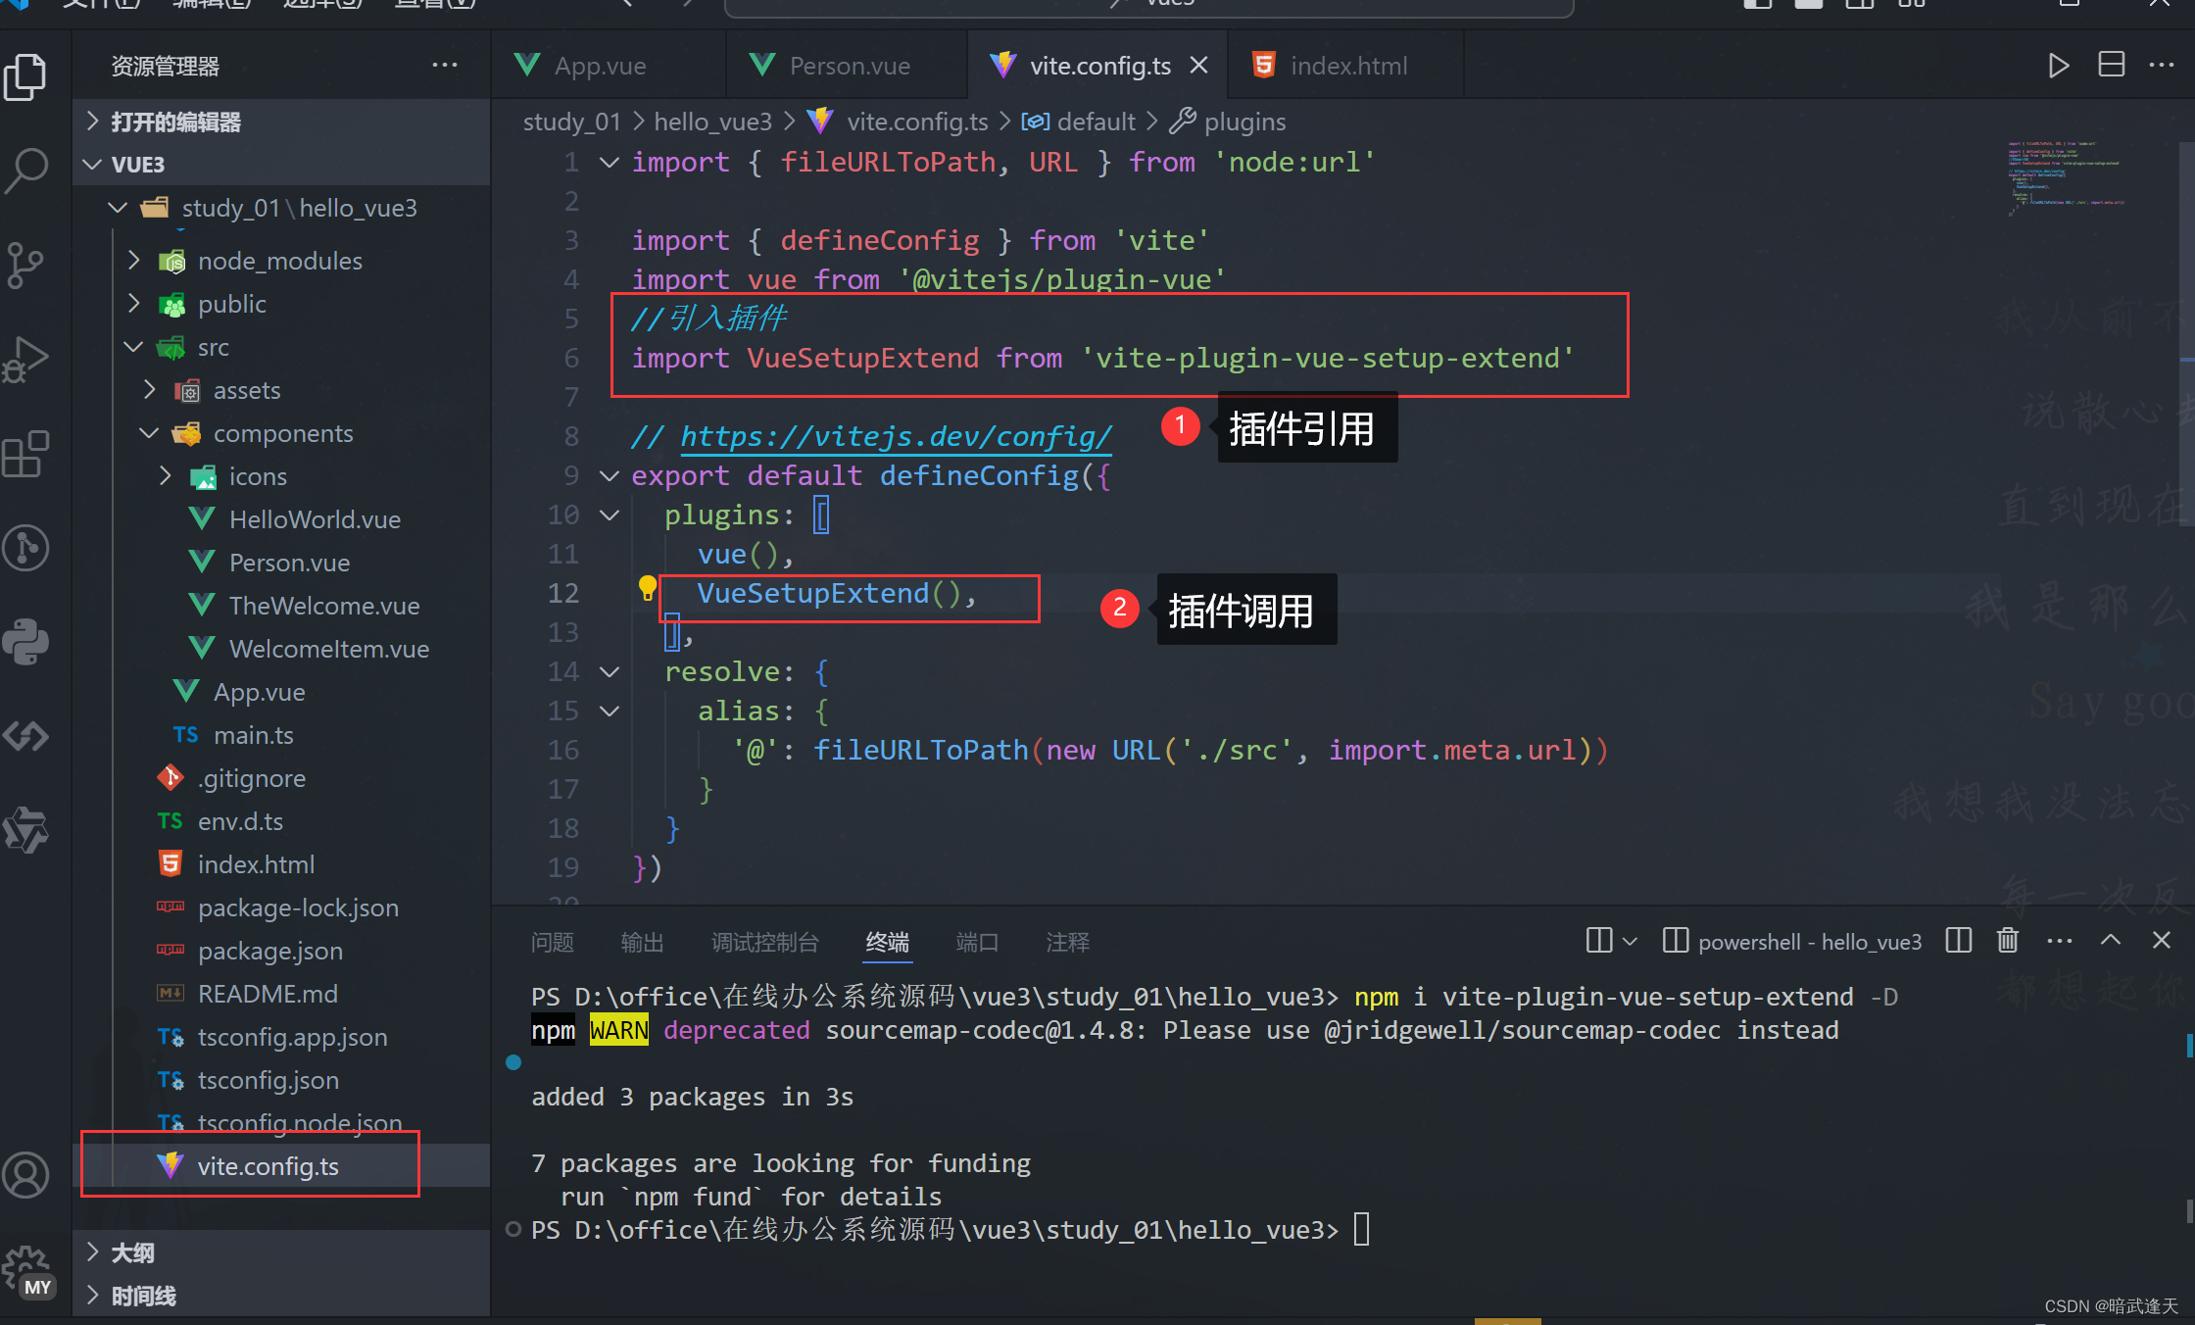Open the Accounts menu icon

[x=26, y=1175]
